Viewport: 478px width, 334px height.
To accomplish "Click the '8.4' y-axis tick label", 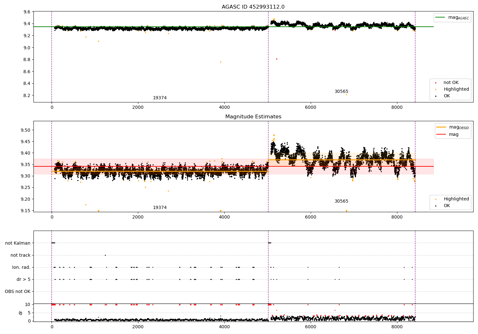I will (27, 84).
